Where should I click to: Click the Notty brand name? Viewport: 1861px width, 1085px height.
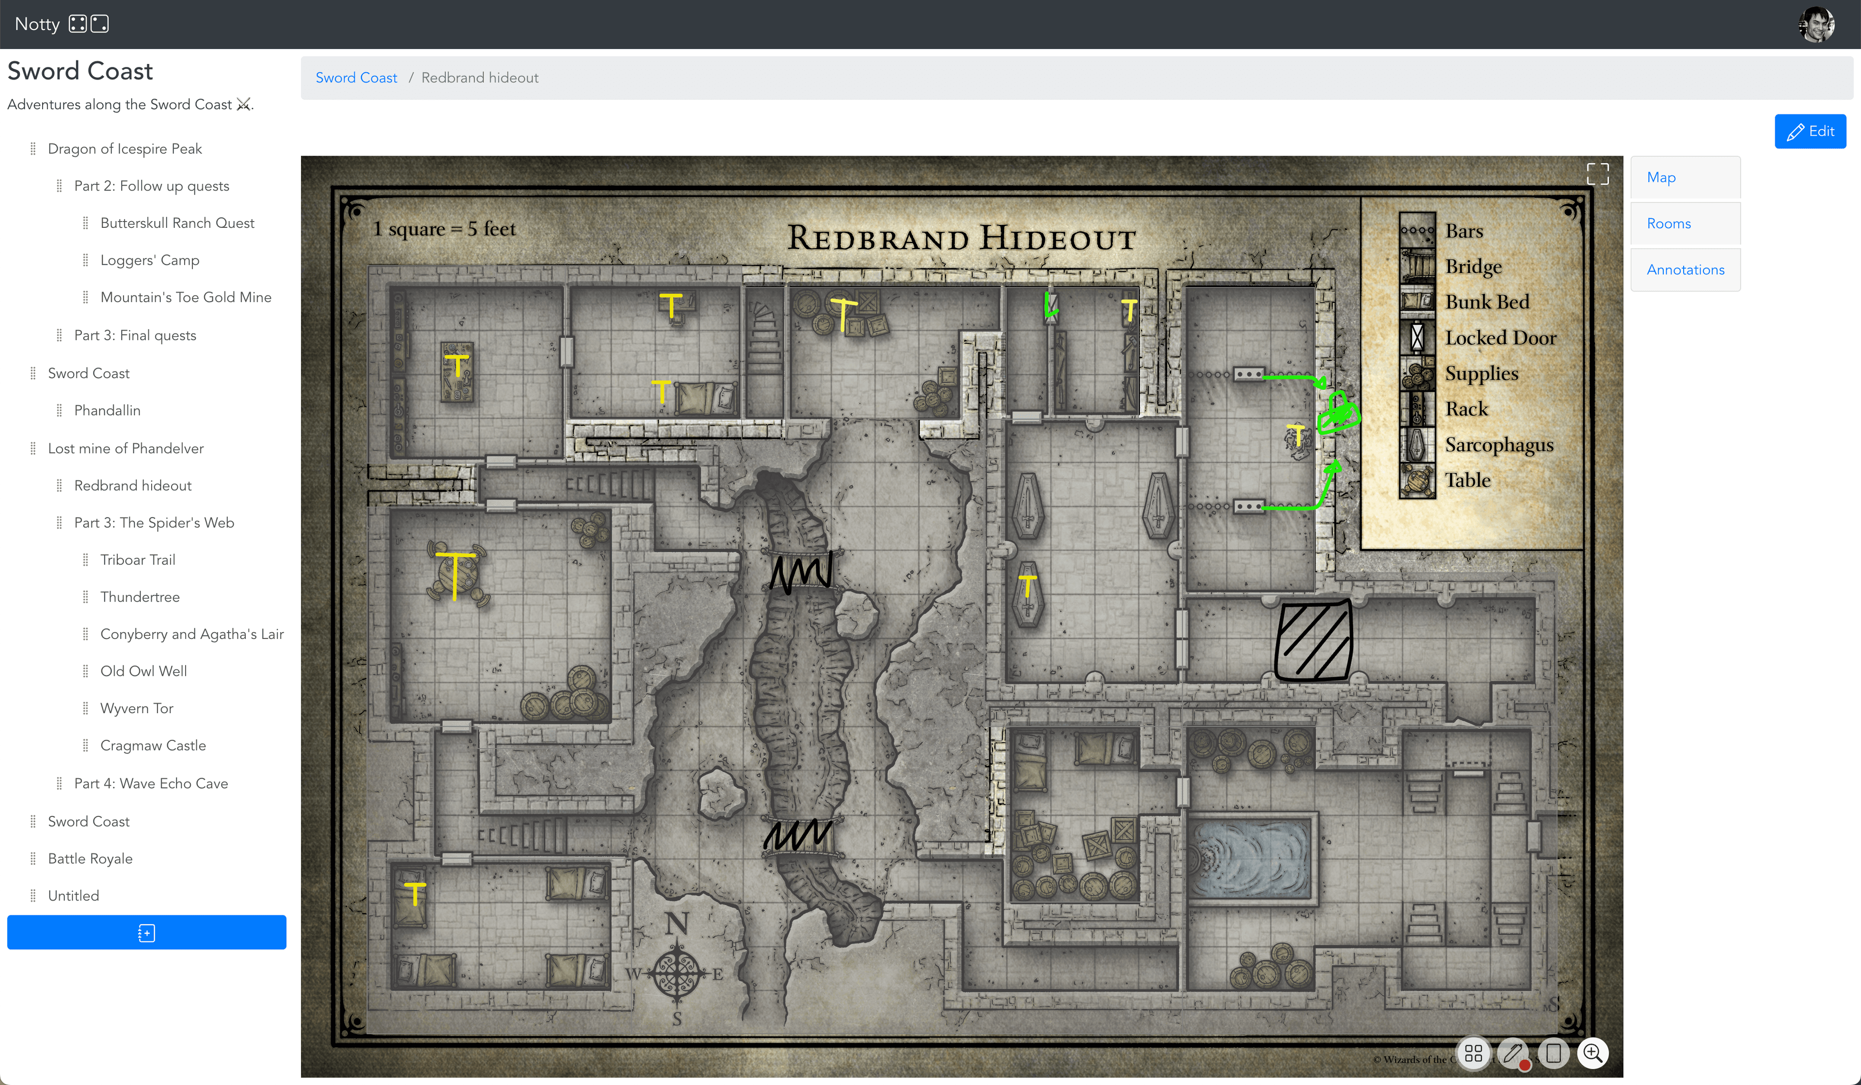pyautogui.click(x=37, y=24)
